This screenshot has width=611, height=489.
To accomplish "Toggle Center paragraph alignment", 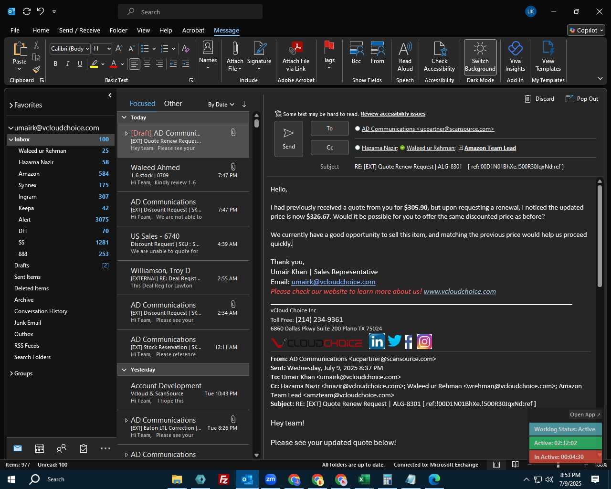I will [147, 64].
